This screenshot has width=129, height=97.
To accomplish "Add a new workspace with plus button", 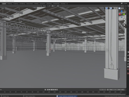I will (x=67, y=4).
